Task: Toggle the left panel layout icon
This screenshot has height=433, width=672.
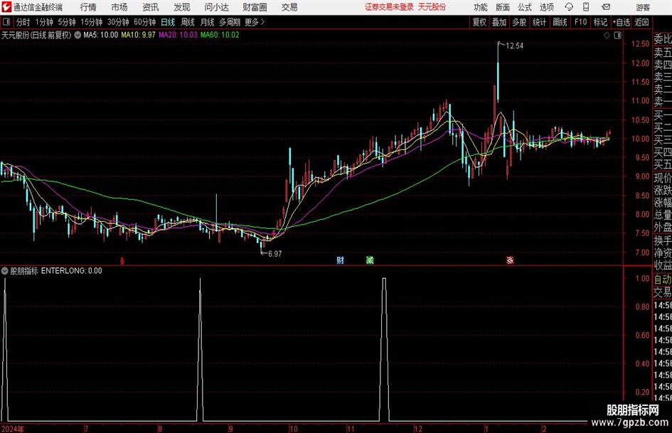Action: (x=6, y=22)
